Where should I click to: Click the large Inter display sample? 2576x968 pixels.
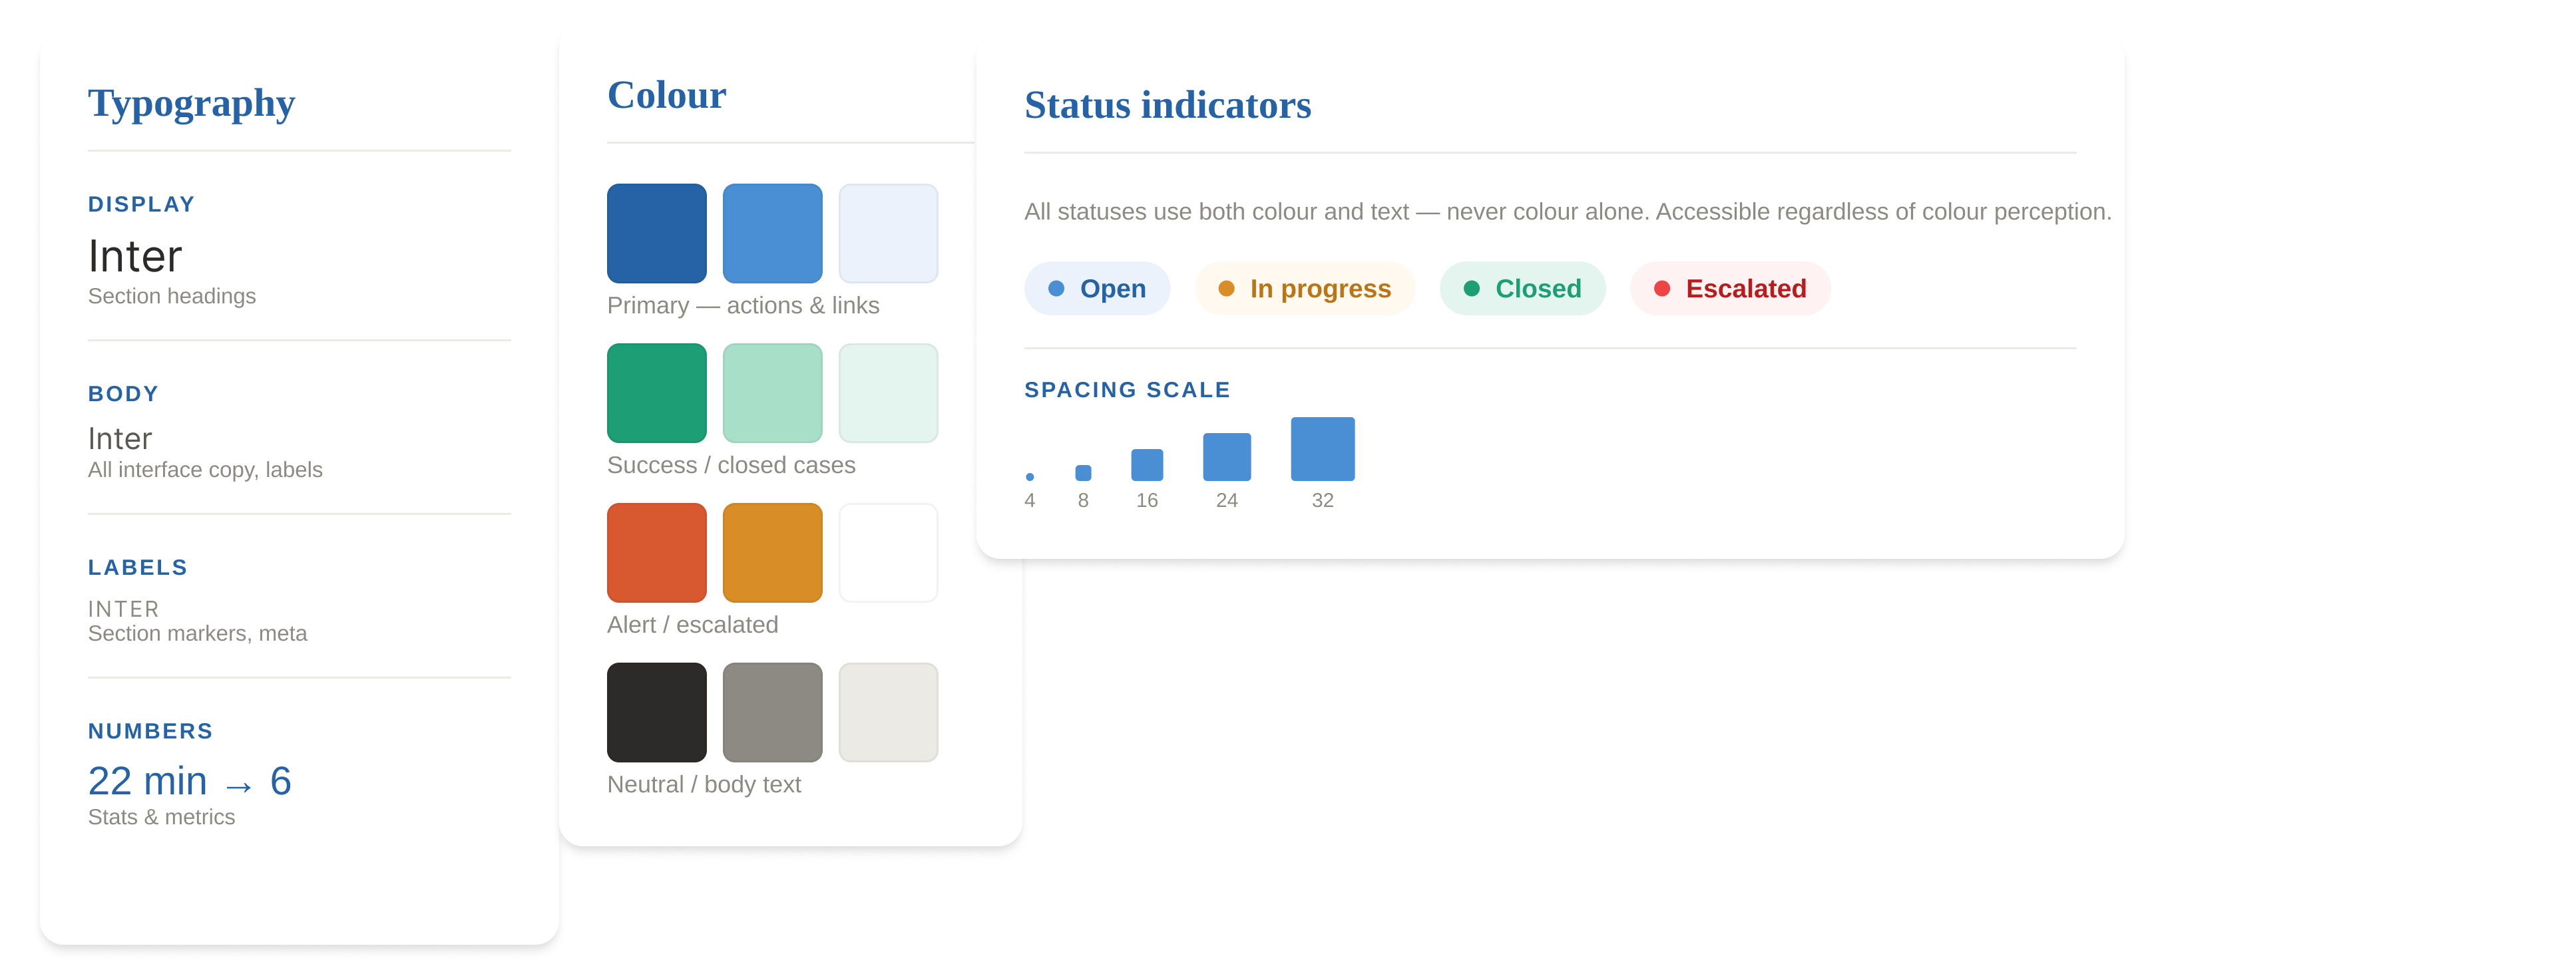pos(135,256)
